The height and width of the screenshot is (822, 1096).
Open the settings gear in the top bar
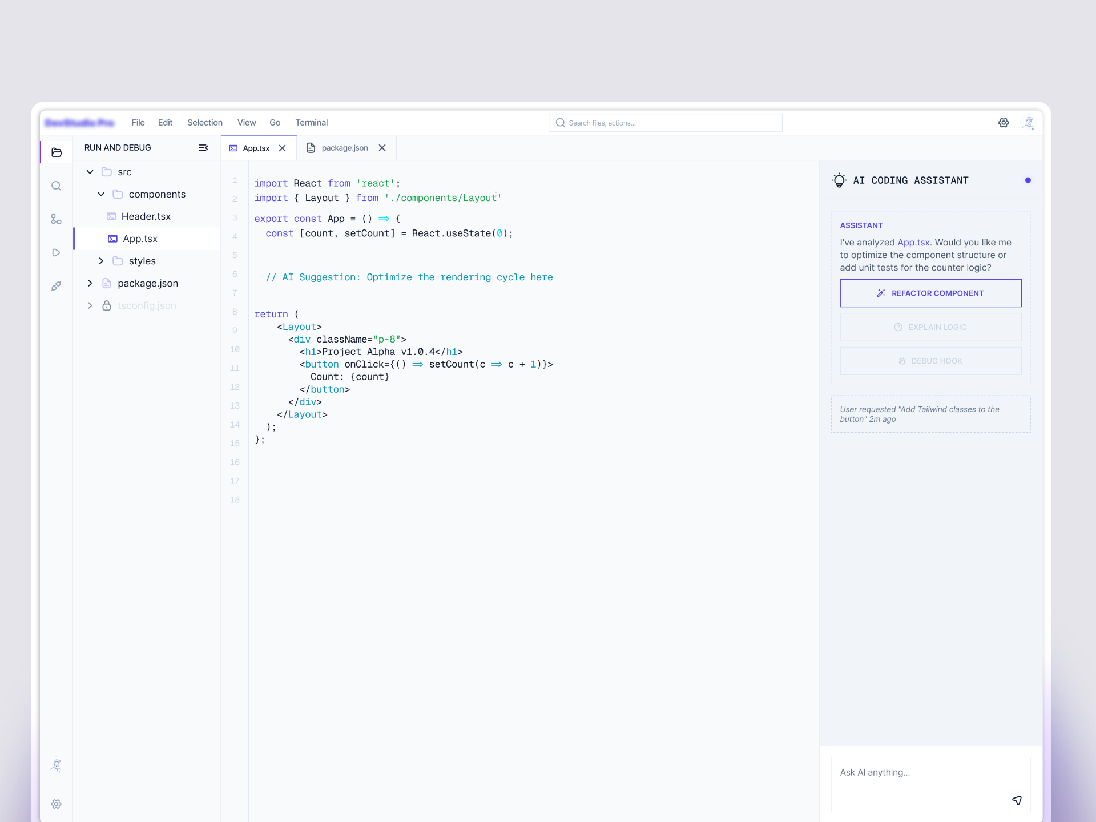[1004, 123]
